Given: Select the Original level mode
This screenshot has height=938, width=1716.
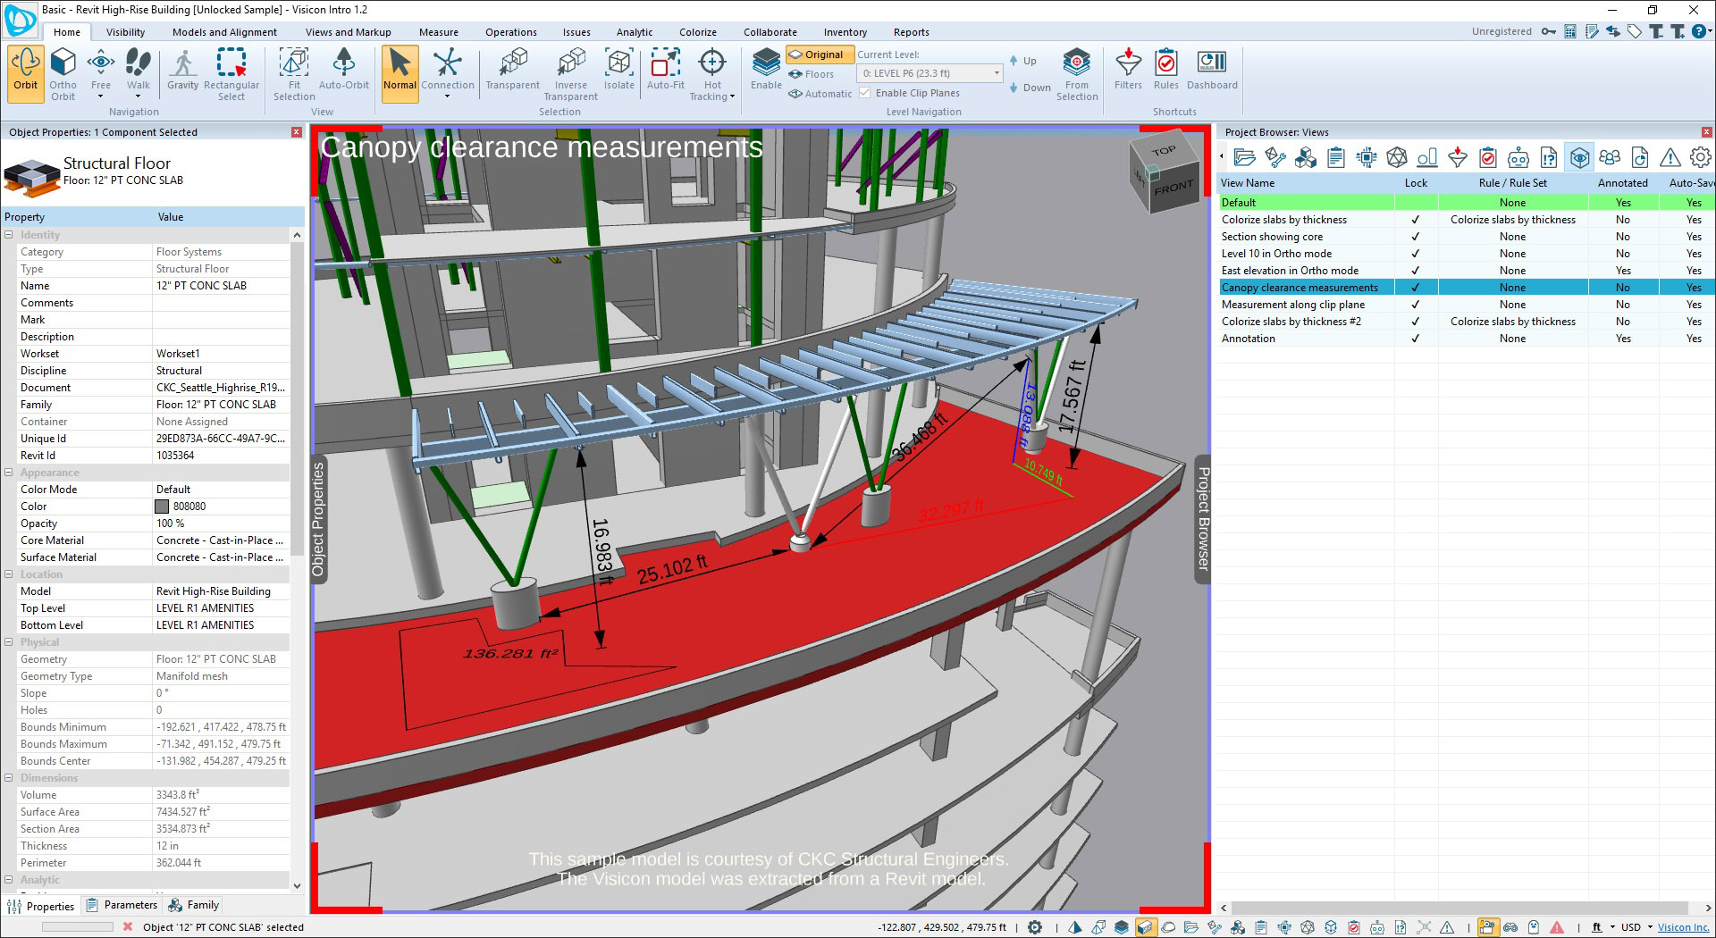Looking at the screenshot, I should click(x=820, y=54).
